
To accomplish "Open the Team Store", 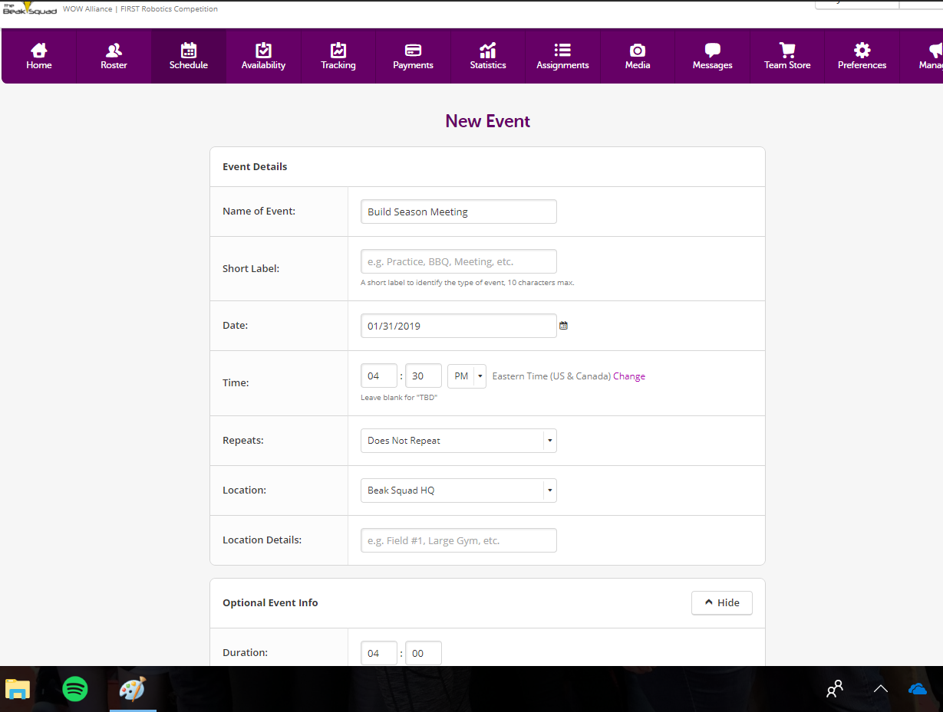I will (x=787, y=56).
